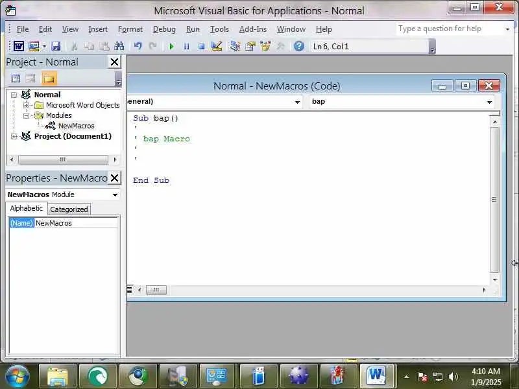Image resolution: width=519 pixels, height=389 pixels.
Task: Open Toolbar Options at end of Standard toolbar
Action: (432, 46)
